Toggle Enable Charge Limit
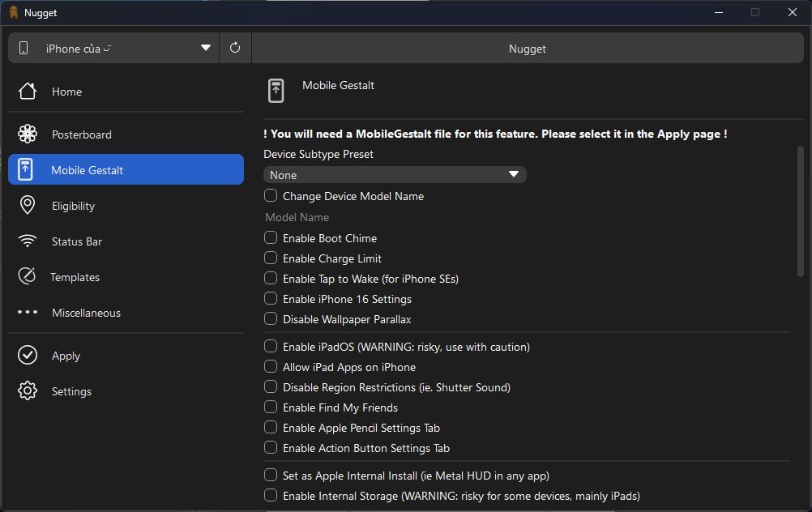This screenshot has height=512, width=812. [x=271, y=258]
